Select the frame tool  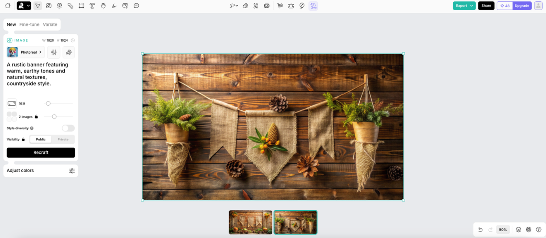click(x=81, y=6)
